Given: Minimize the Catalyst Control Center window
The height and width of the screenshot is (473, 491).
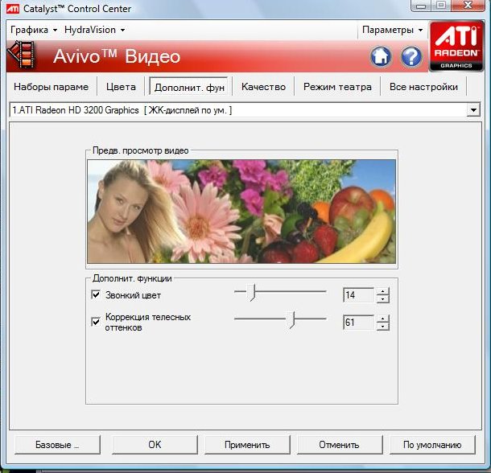Looking at the screenshot, I should (421, 6).
